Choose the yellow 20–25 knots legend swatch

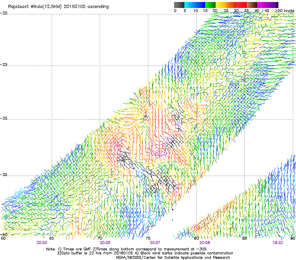[x=221, y=5]
